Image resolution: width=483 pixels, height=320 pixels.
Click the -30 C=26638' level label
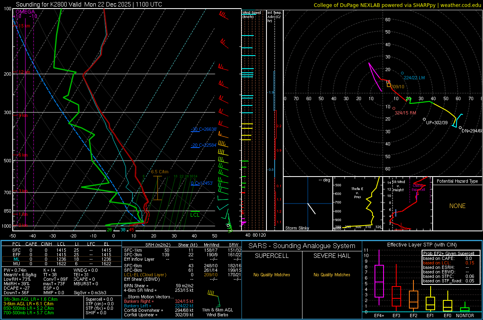point(204,129)
